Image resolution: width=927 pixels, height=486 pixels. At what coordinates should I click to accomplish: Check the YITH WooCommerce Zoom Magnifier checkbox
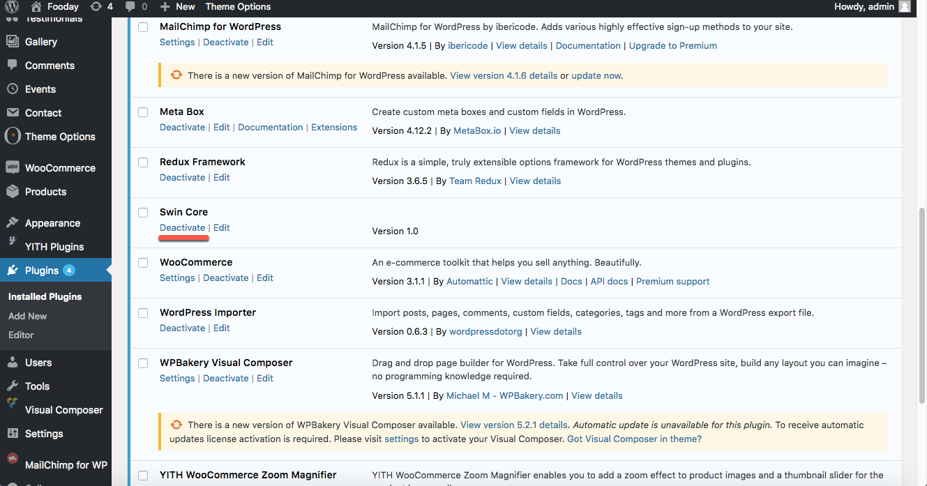(x=143, y=476)
